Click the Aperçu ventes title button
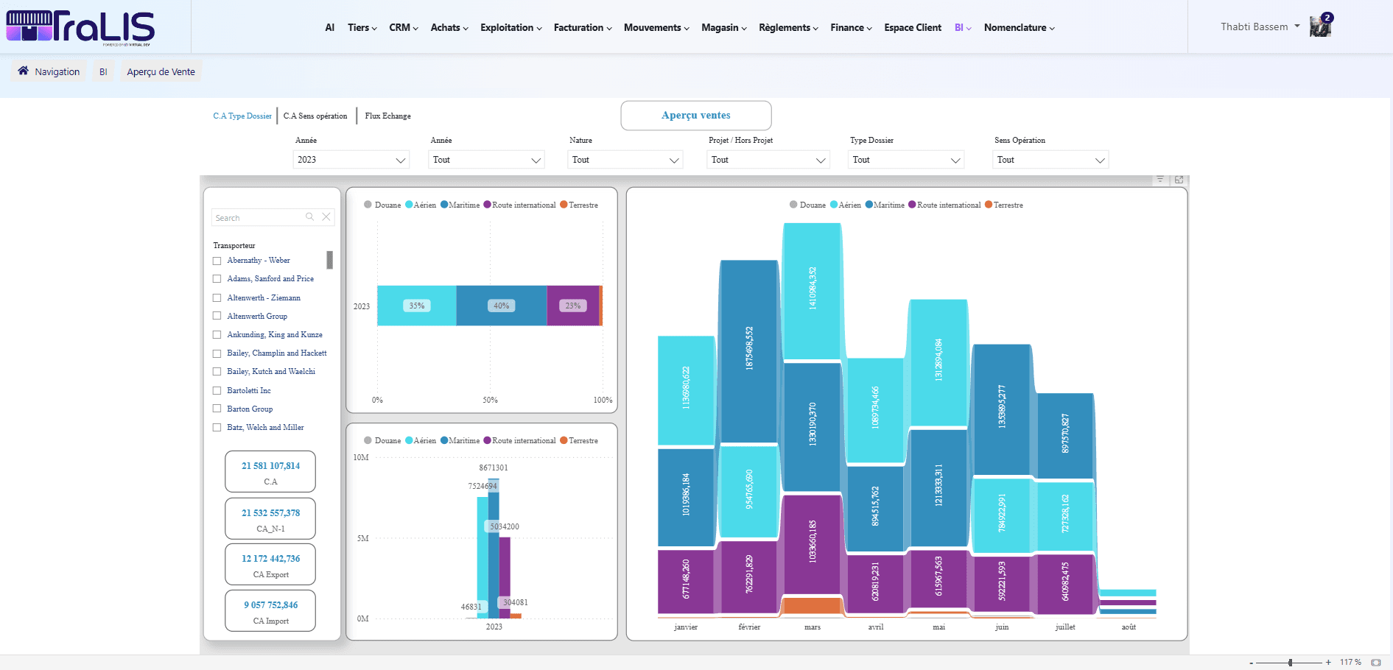Screen dimensions: 1393x670 pyautogui.click(x=696, y=116)
